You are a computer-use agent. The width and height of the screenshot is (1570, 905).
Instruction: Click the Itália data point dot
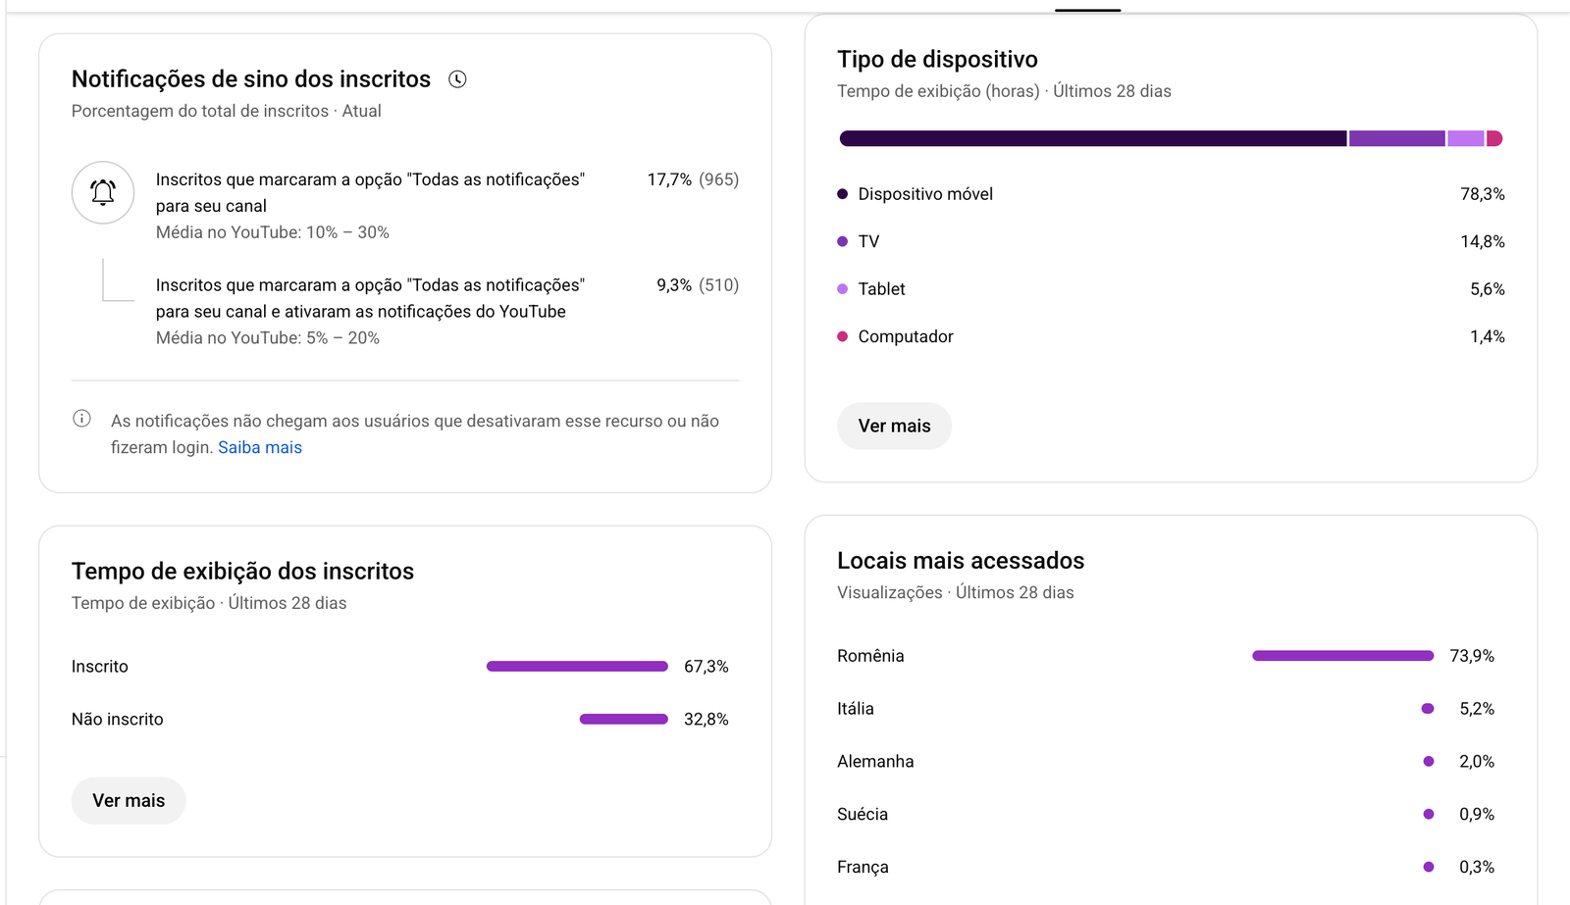click(1428, 709)
